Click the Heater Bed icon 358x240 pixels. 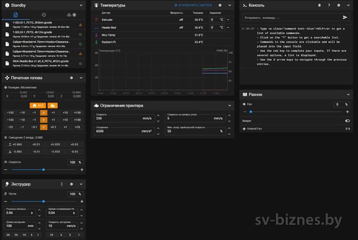(96, 27)
